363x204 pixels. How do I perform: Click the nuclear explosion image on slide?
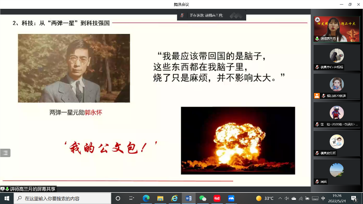[x=238, y=141]
